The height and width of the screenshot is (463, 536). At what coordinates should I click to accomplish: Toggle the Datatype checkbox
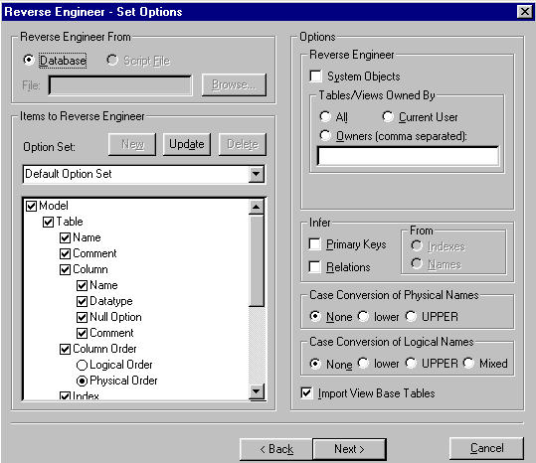[82, 301]
